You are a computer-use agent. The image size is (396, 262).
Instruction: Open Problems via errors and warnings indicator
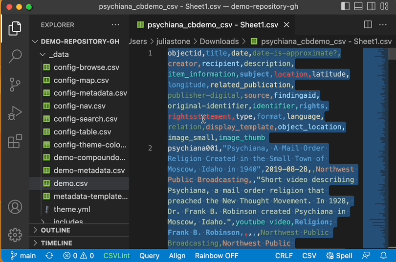[79, 256]
